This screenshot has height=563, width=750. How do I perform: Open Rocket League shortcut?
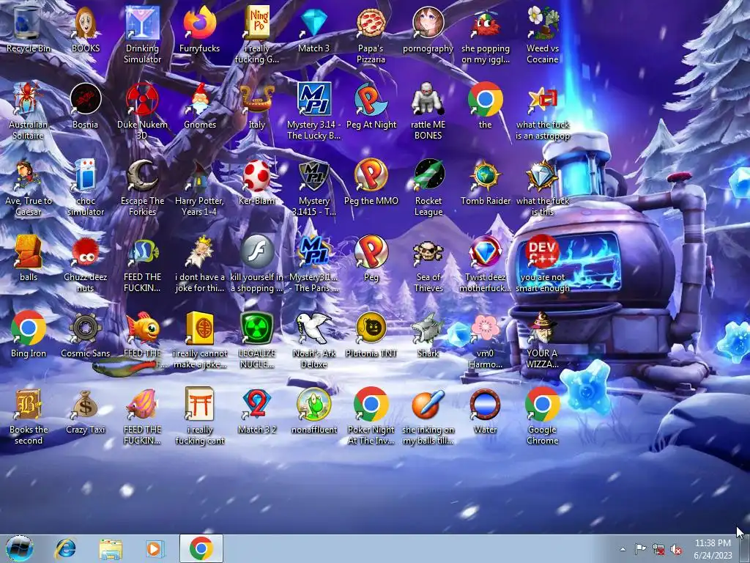tap(428, 187)
